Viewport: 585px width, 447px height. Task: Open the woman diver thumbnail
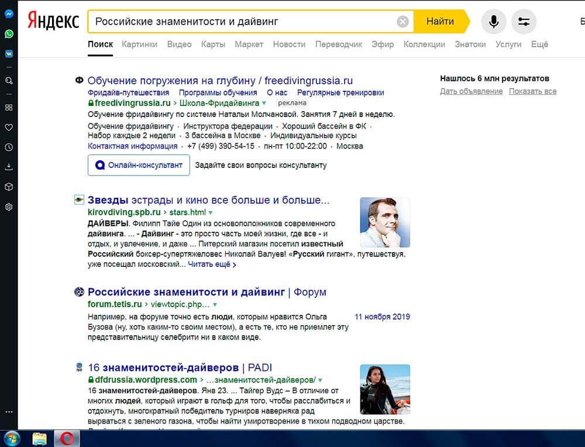pyautogui.click(x=385, y=390)
